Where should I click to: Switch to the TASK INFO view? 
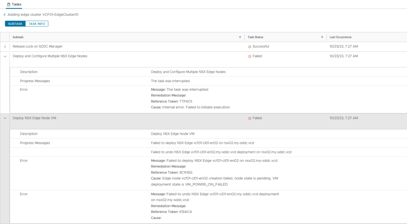(x=37, y=24)
